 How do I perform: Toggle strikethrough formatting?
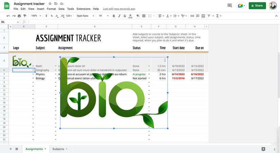[125, 16]
